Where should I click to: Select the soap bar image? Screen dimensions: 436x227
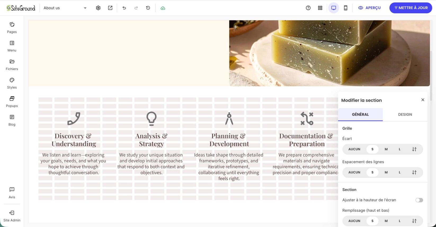tap(330, 53)
